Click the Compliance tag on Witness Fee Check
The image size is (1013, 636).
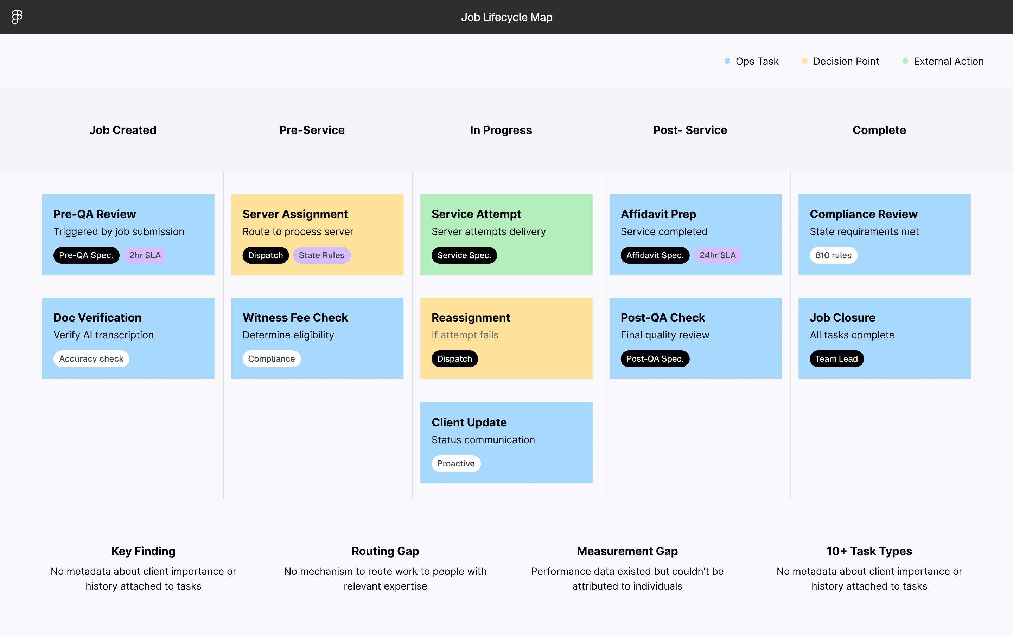[x=271, y=358]
